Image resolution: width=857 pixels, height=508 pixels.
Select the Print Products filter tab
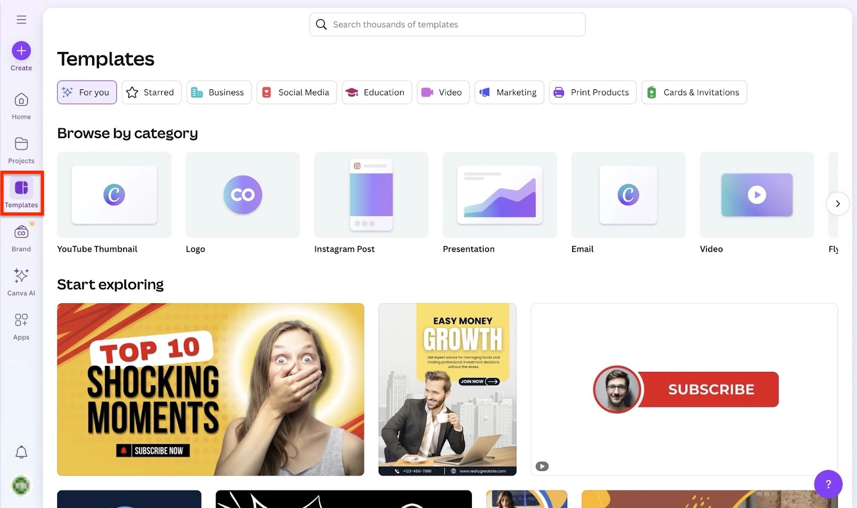point(593,92)
